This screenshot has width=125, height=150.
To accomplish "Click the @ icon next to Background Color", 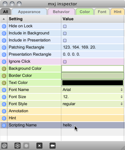I will pyautogui.click(x=4, y=68).
